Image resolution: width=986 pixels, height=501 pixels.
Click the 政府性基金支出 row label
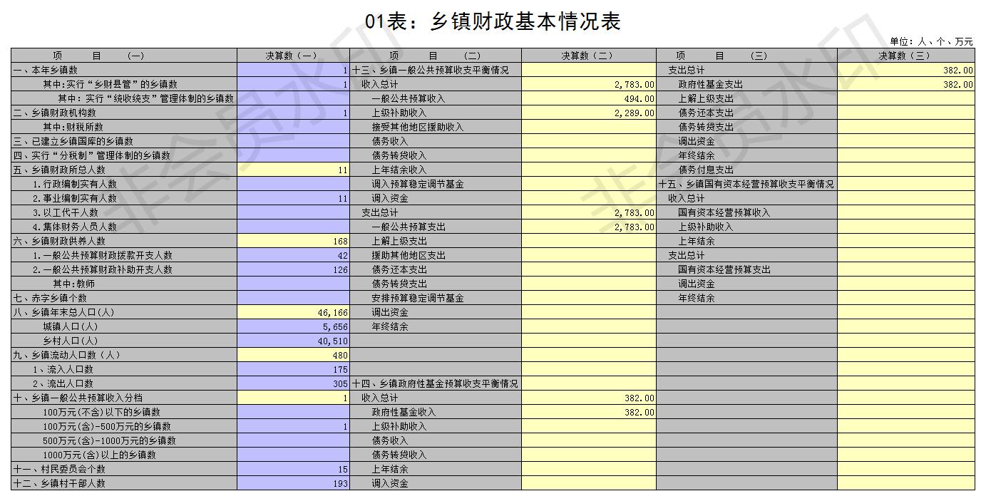point(710,84)
